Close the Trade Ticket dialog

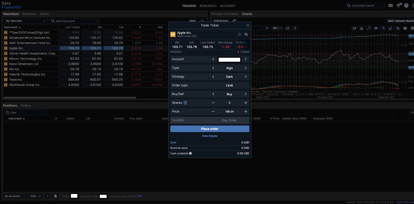coord(248,25)
